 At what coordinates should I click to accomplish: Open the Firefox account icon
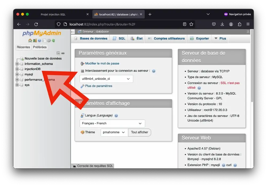[231, 24]
